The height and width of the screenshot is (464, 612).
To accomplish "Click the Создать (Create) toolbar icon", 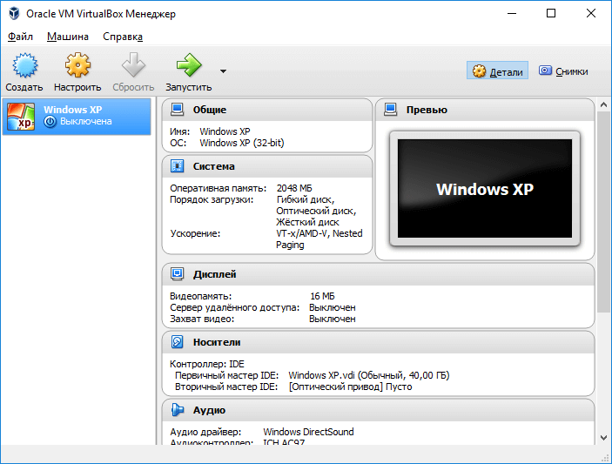I will (x=25, y=65).
